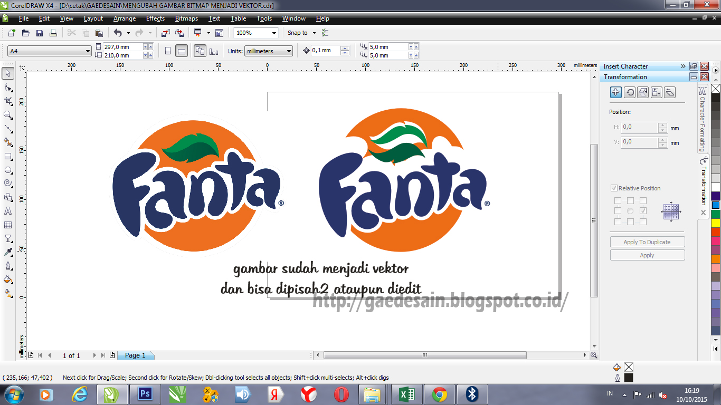The height and width of the screenshot is (405, 721).
Task: Create a new document from the toolbar
Action: pos(12,33)
